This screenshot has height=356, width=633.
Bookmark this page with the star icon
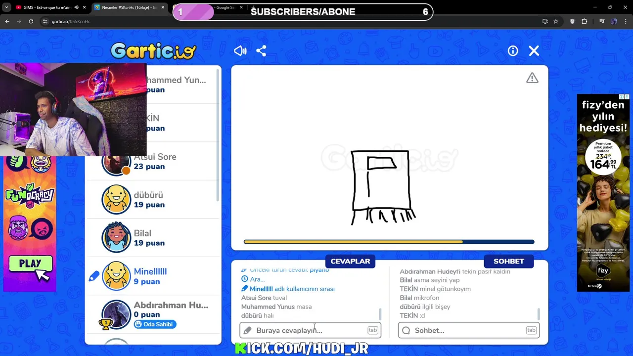(556, 21)
